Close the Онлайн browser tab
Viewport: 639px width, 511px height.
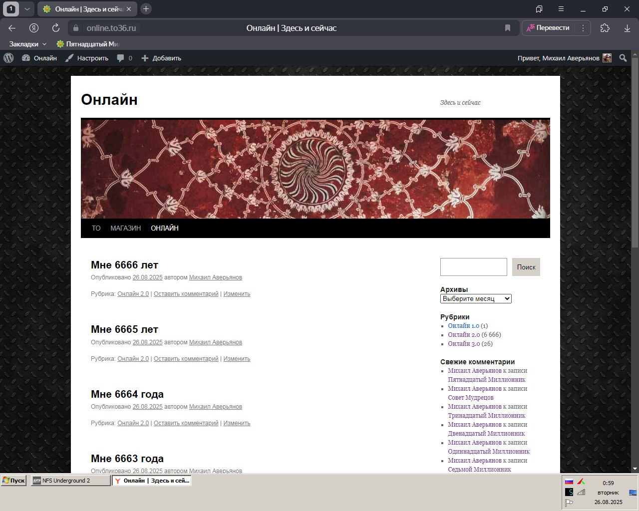[x=129, y=9]
